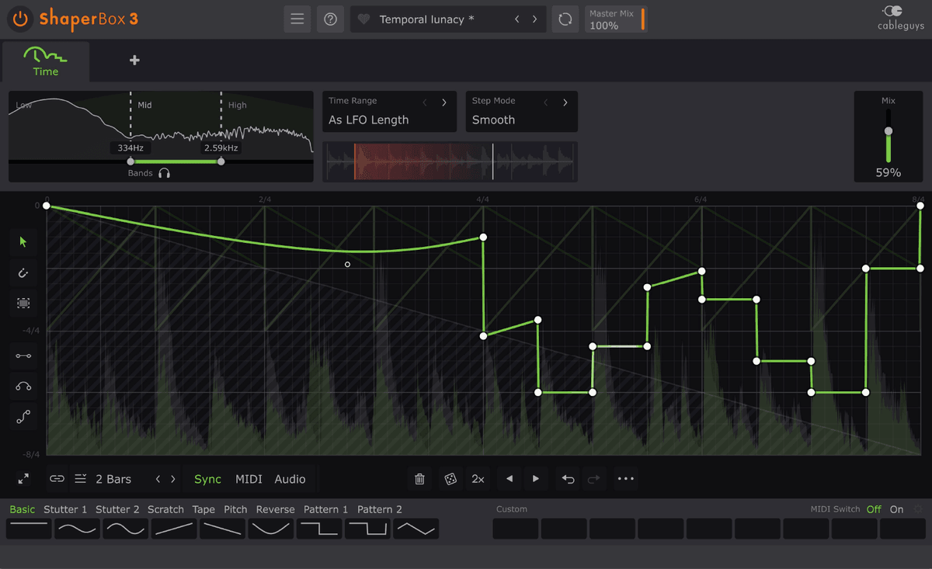The width and height of the screenshot is (932, 569).
Task: Randomize the pattern with the dice icon
Action: point(449,479)
